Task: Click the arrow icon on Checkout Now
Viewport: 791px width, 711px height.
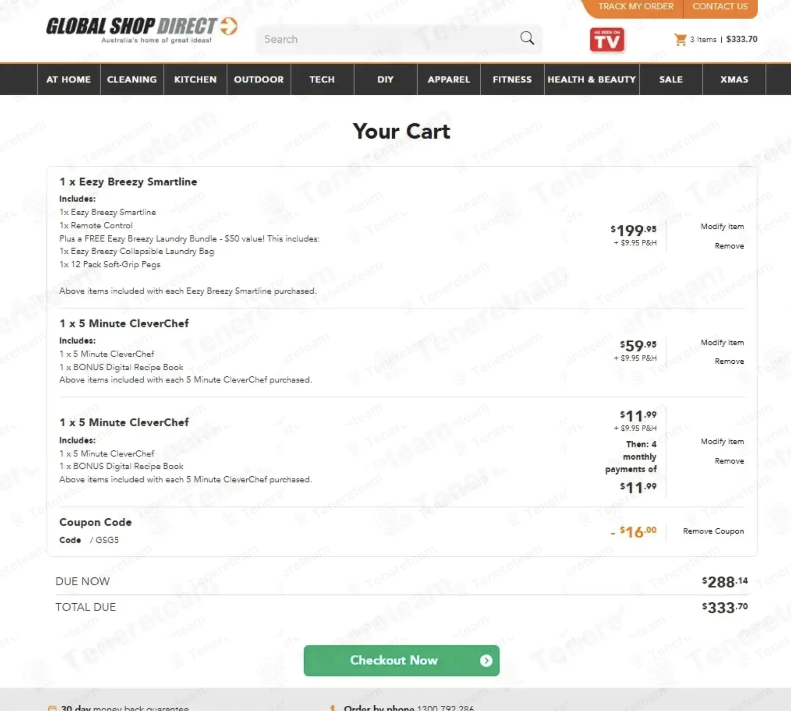Action: click(486, 661)
